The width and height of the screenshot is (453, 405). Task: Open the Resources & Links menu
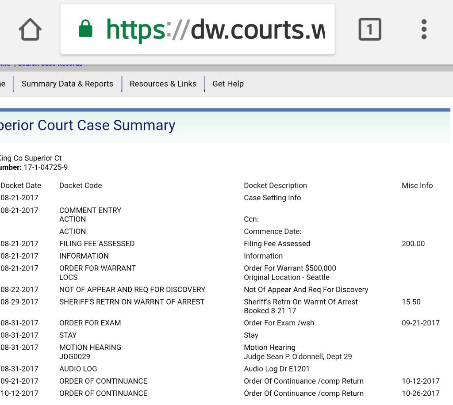[x=163, y=84]
